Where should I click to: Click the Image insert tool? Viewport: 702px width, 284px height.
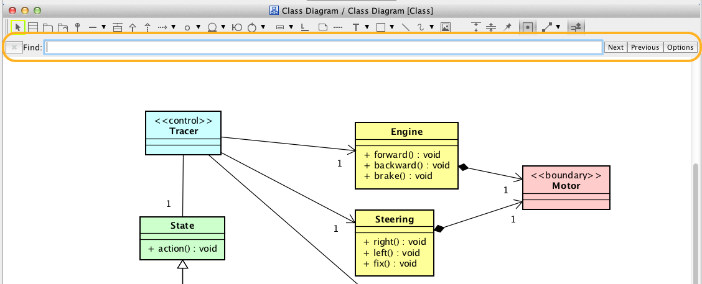pyautogui.click(x=445, y=27)
